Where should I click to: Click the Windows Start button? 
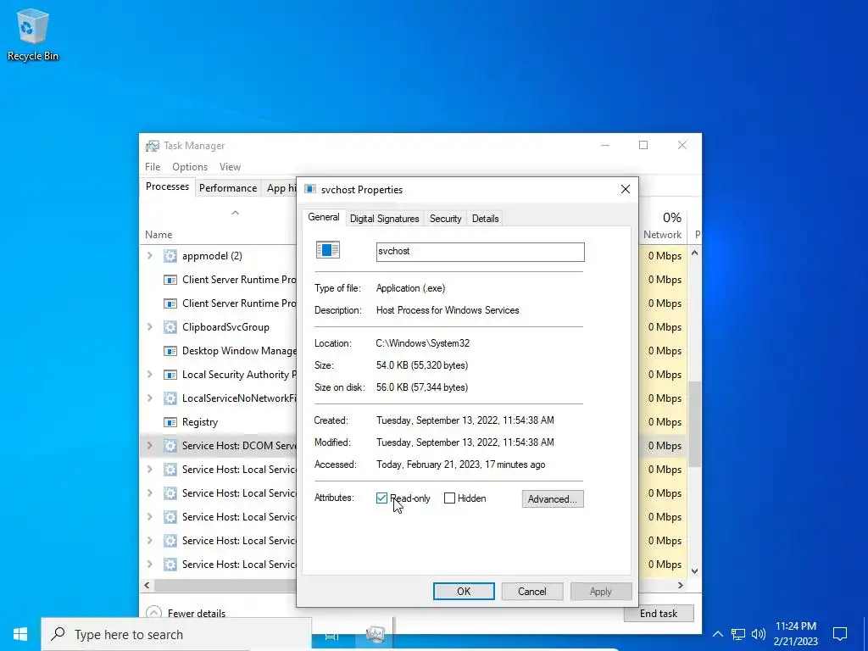tap(20, 634)
